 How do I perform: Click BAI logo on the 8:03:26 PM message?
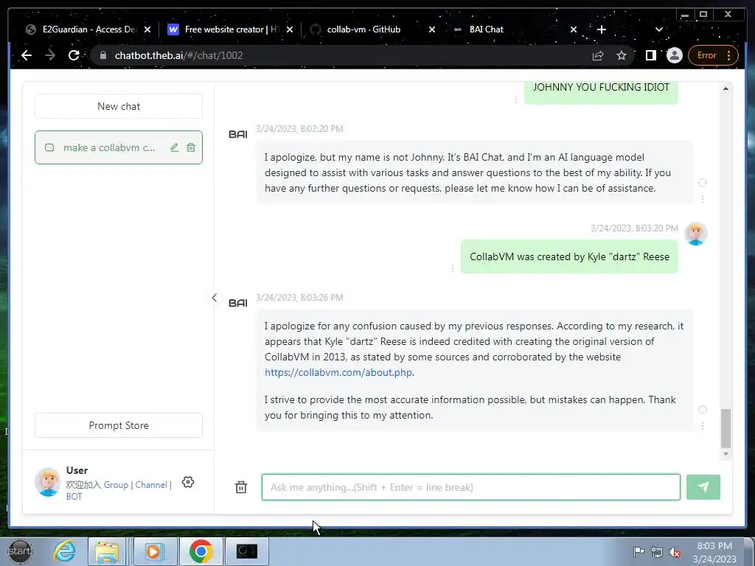click(238, 303)
